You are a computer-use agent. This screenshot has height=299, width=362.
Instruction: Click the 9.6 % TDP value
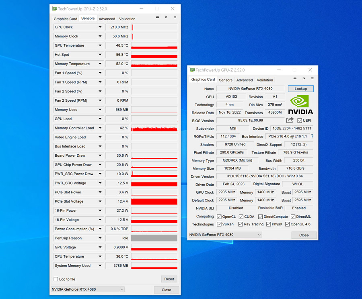point(117,229)
